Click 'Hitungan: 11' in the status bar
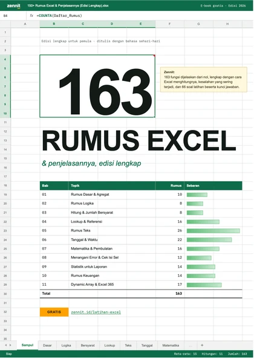Screen dimensions: 254x359 (x=212, y=354)
